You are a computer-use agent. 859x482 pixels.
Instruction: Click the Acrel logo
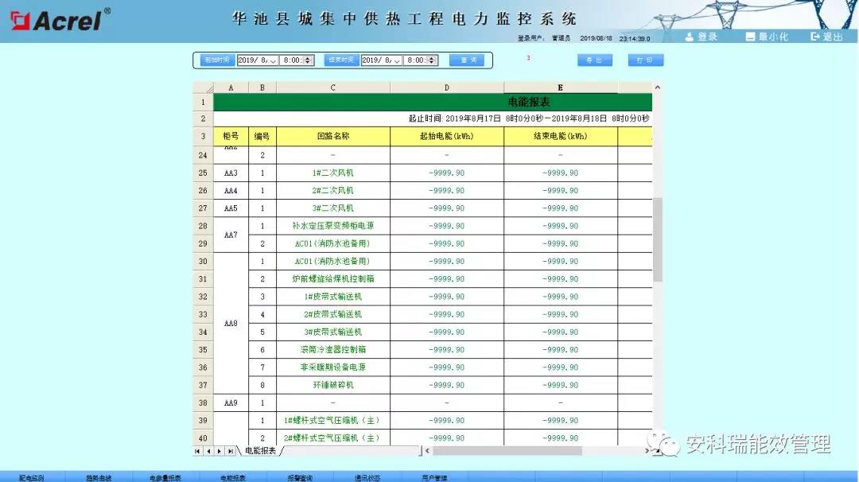[x=59, y=20]
